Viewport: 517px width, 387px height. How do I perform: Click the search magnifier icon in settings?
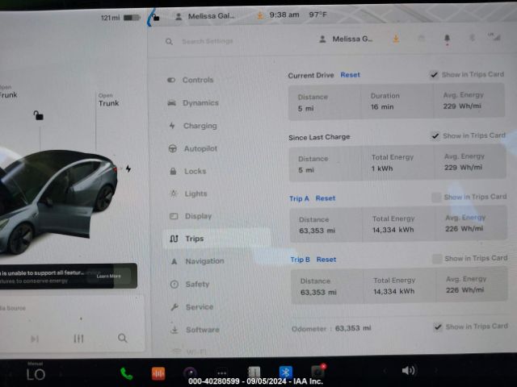[169, 42]
